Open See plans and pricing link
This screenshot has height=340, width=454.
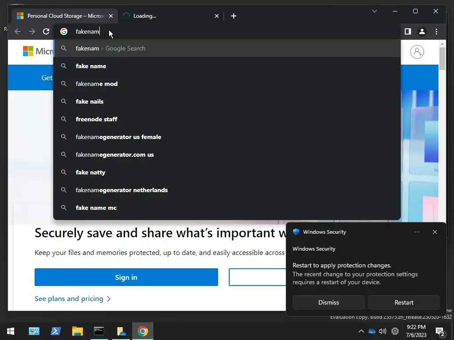click(x=72, y=299)
